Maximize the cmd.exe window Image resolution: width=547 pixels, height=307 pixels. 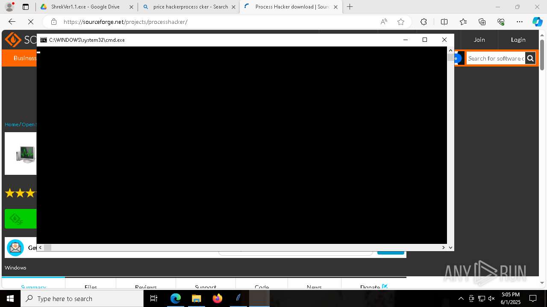point(425,40)
